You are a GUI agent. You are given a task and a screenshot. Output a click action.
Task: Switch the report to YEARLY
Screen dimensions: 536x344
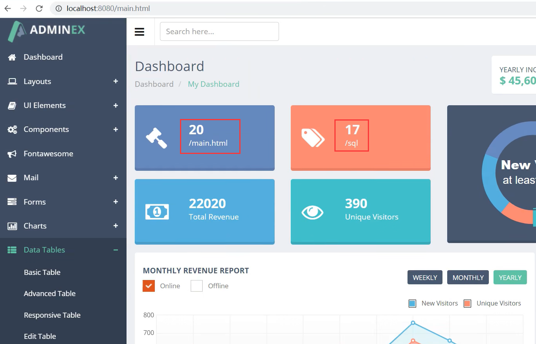tap(510, 277)
